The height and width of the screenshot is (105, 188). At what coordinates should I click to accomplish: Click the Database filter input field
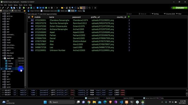point(6,11)
